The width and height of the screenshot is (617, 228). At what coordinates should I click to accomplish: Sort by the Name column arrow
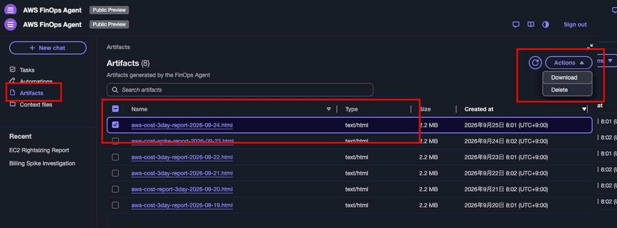click(x=329, y=109)
